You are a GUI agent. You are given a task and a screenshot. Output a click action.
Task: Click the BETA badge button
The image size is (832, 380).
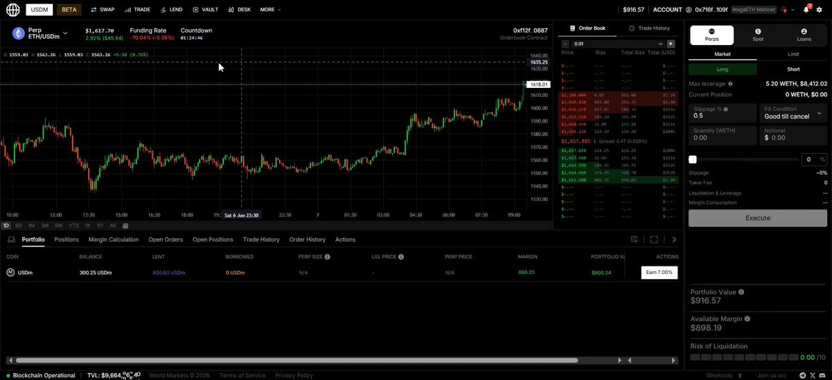click(68, 10)
